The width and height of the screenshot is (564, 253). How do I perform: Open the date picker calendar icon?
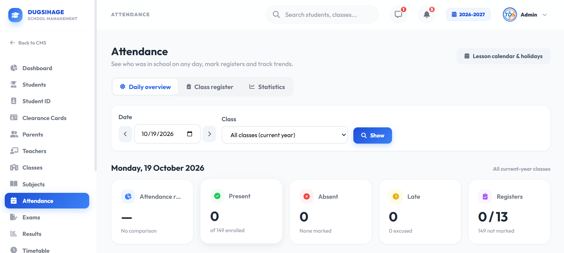coord(190,134)
